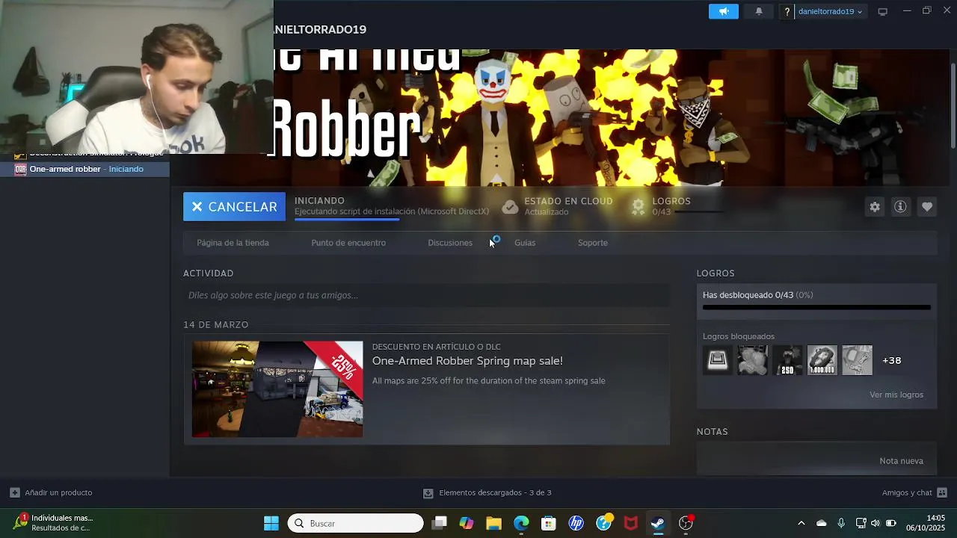This screenshot has height=538, width=957.
Task: Click Elementos descargados - 3 de 3
Action: 495,492
